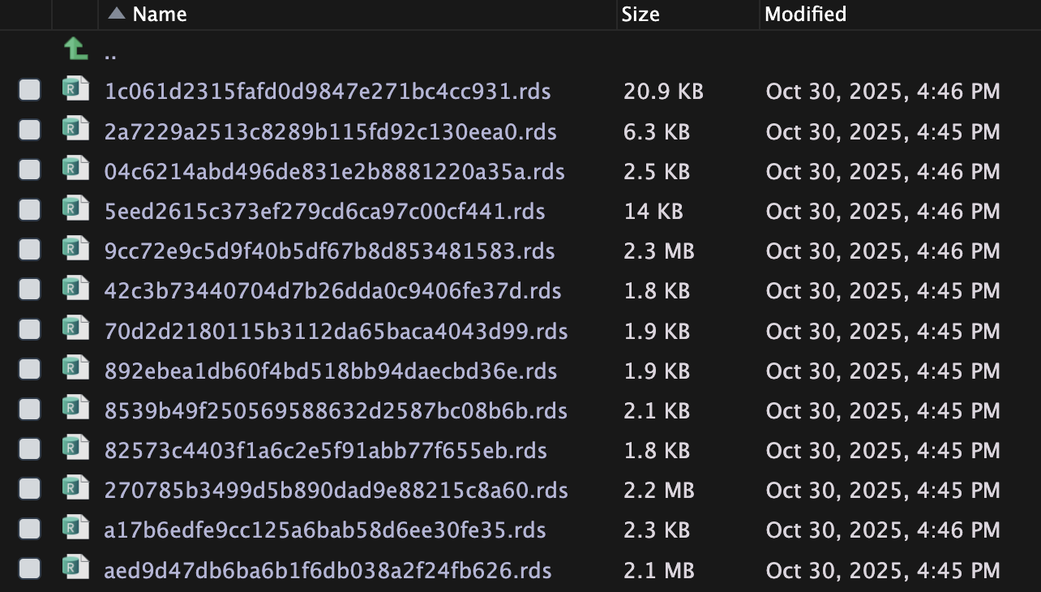Click the R icon next to 82573c4403f1a6c2e5f91abb77f655eb.rds

click(x=75, y=449)
